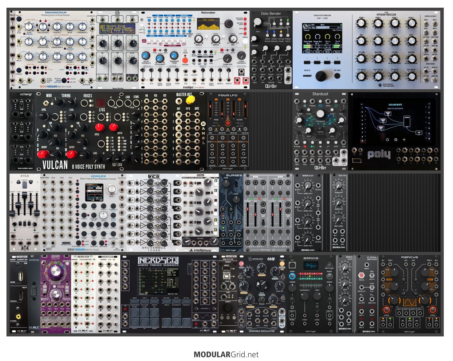Adjust Panharmonium's Center Freq knob
Screen dimensions: 453x361
click(43, 42)
